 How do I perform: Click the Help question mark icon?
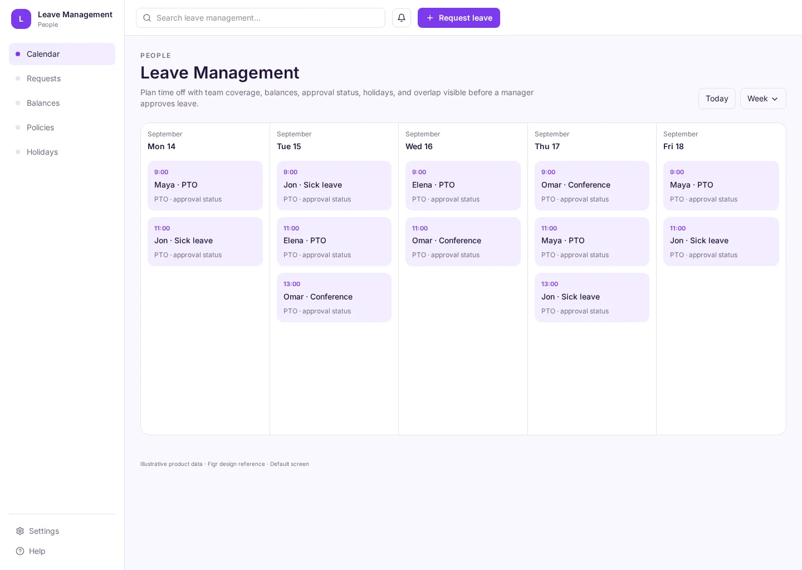click(x=20, y=551)
